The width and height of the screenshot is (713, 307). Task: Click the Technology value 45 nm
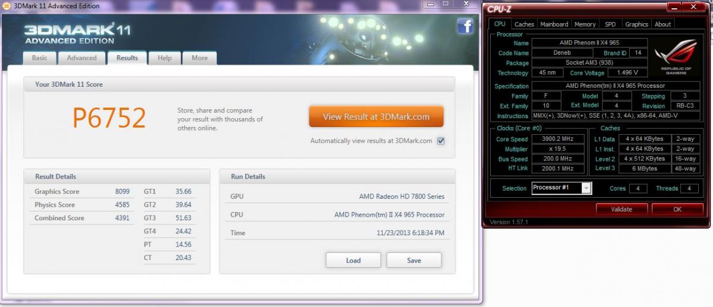[x=548, y=72]
